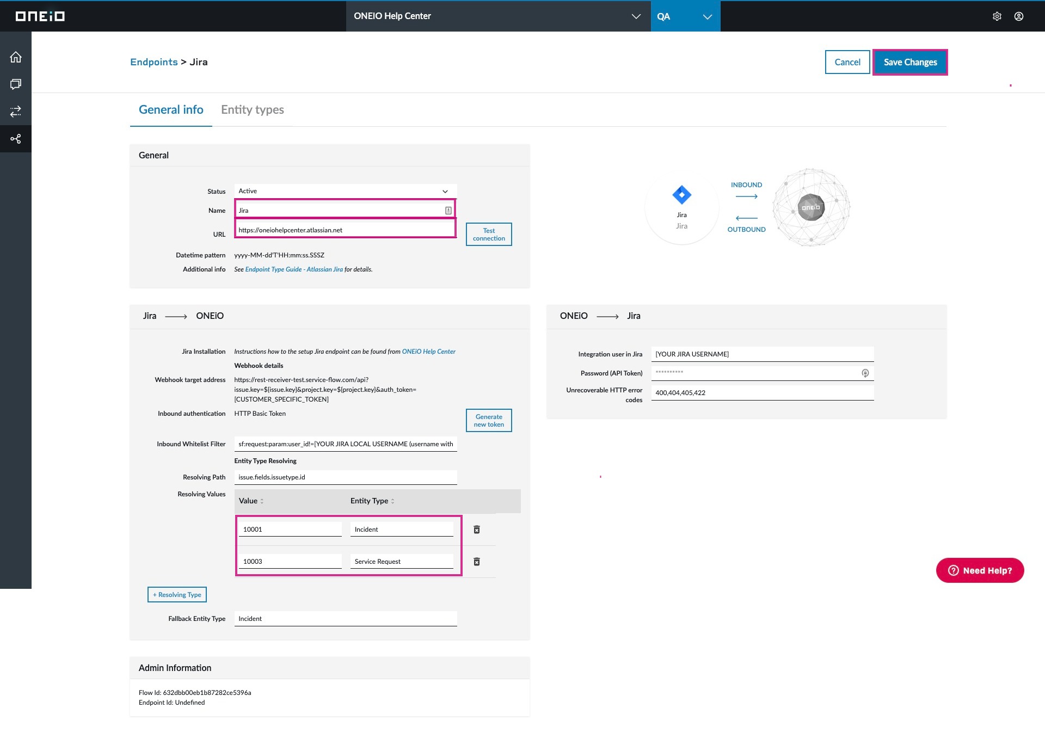
Task: Click the Test connection button
Action: 489,235
